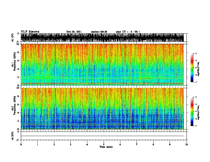Viewport: 210px width, 162px height.
Task: Click the ch.2 frequency axis "4" tick label
Action: (18, 113)
